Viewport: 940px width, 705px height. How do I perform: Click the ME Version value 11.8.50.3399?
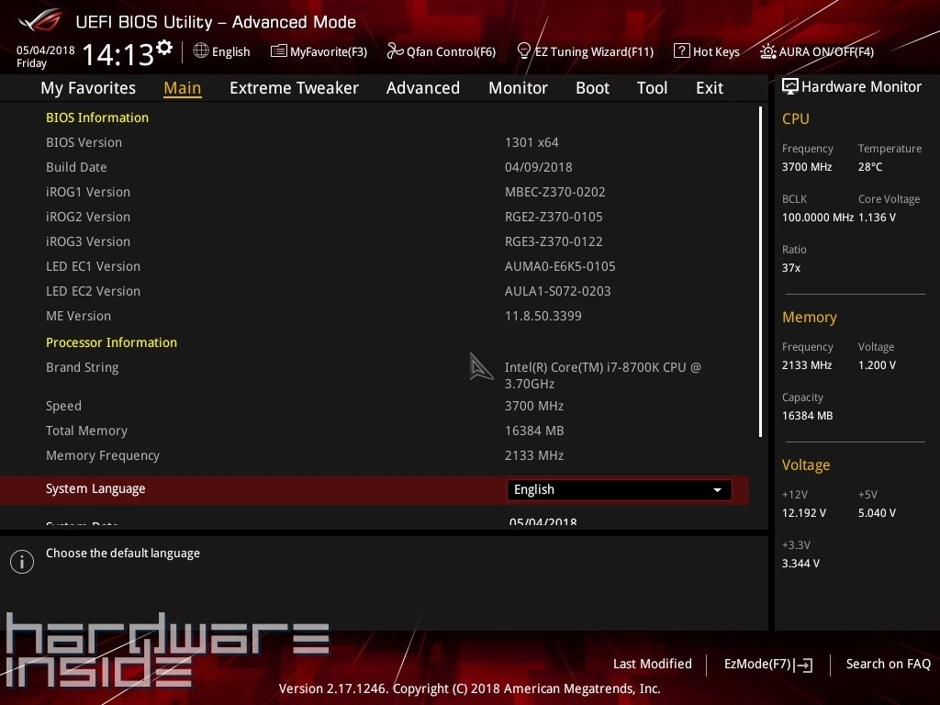(543, 316)
